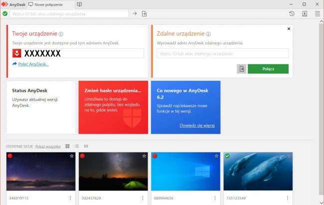Click the session ID text 689944656
The image size is (324, 205).
[x=163, y=198]
